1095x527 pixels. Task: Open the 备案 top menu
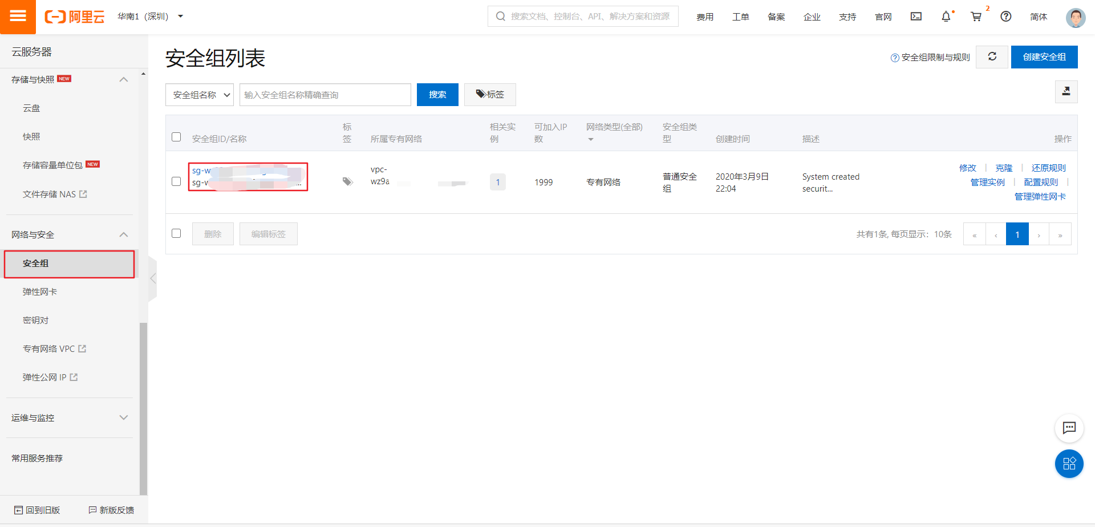(776, 17)
